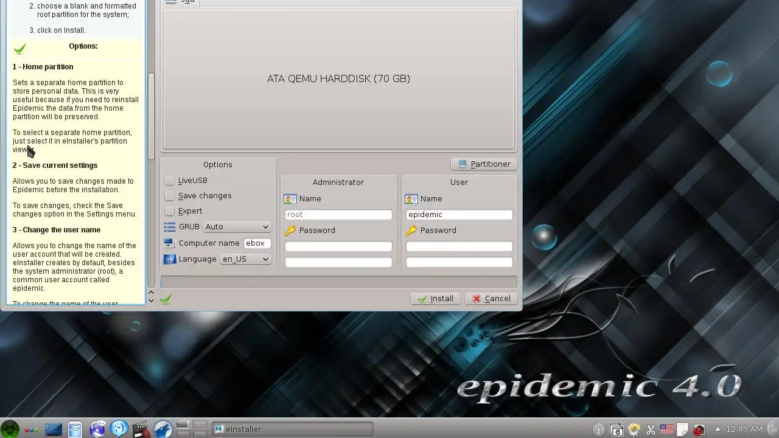This screenshot has height=438, width=779.
Task: Click the Administrator Password key icon
Action: 290,231
